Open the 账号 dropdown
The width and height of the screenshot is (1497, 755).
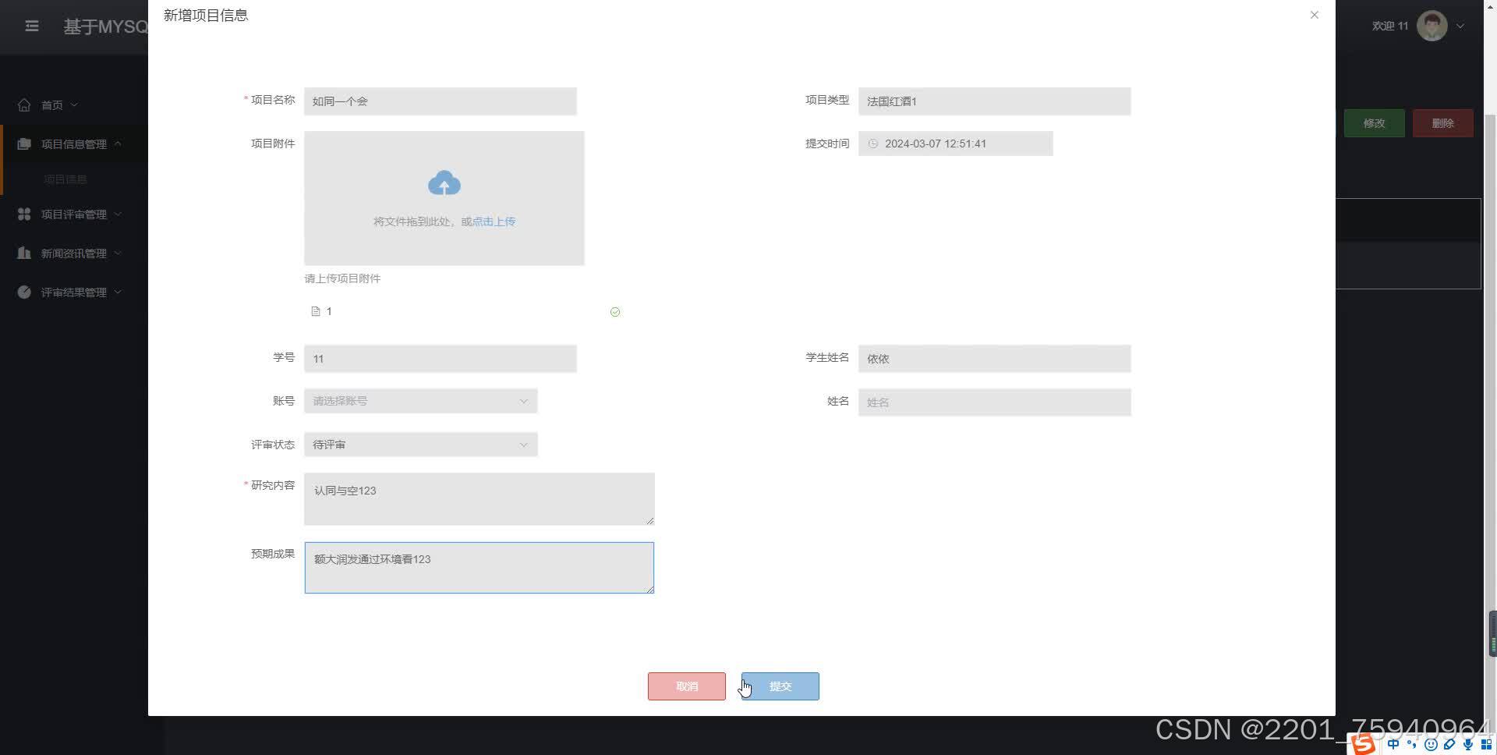coord(420,401)
